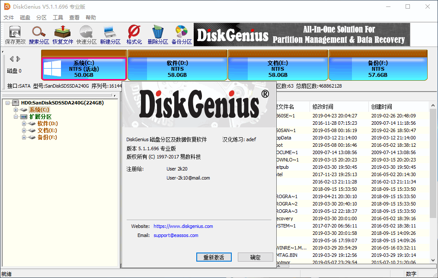Click the file list scroll down arrow
Screen dimensions: 438x278
[433, 260]
